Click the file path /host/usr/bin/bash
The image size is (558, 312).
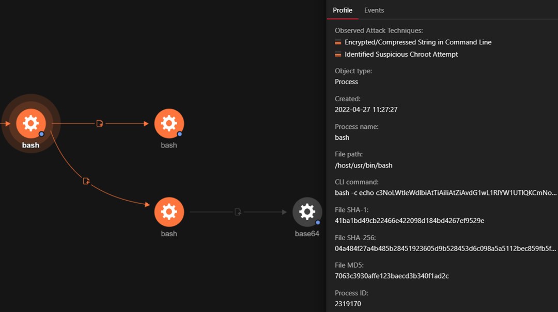(x=364, y=166)
